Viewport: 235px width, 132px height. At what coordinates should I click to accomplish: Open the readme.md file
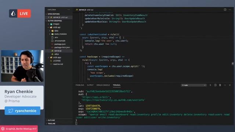pyautogui.click(x=58, y=64)
